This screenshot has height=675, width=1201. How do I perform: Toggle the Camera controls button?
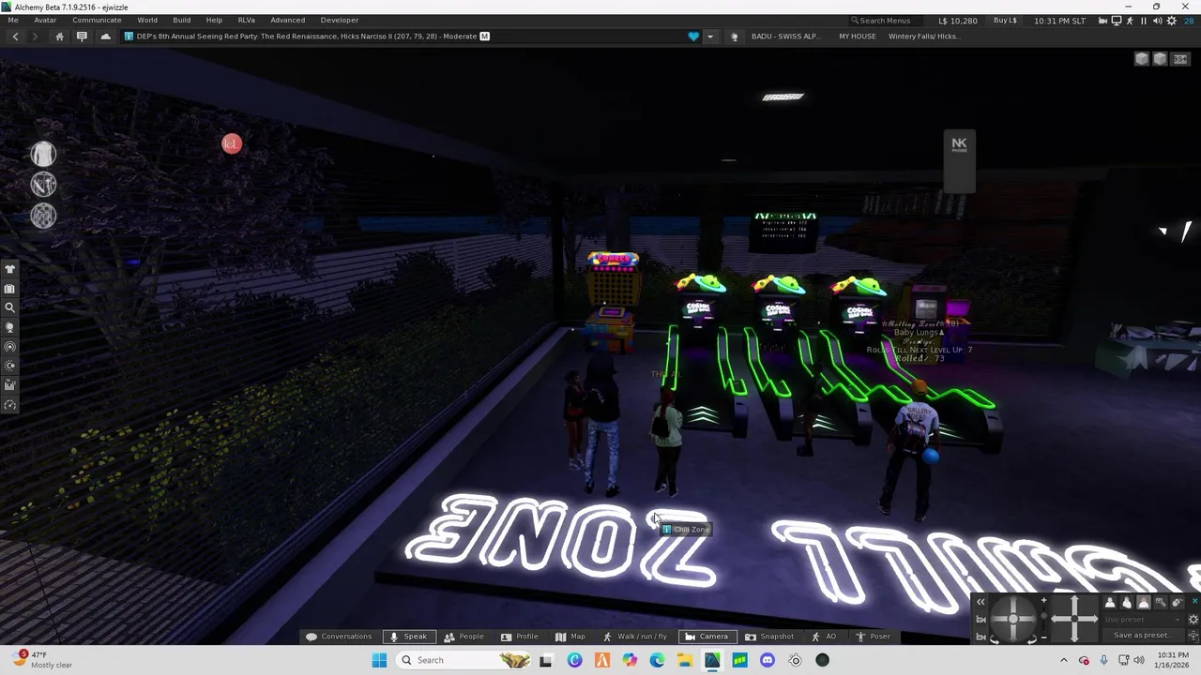pos(707,637)
